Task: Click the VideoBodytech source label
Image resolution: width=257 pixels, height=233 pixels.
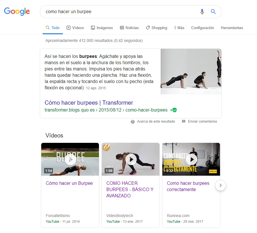Action: click(x=120, y=216)
